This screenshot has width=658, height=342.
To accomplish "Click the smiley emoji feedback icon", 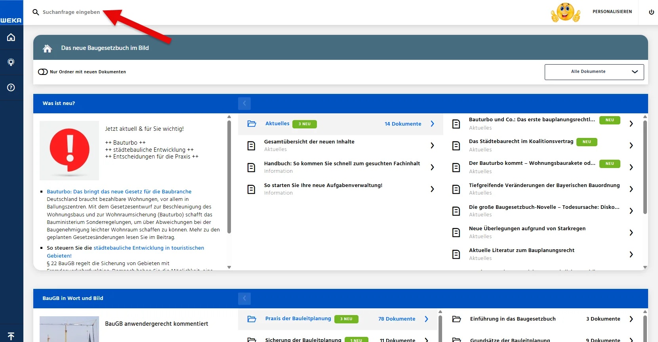I will click(x=565, y=12).
